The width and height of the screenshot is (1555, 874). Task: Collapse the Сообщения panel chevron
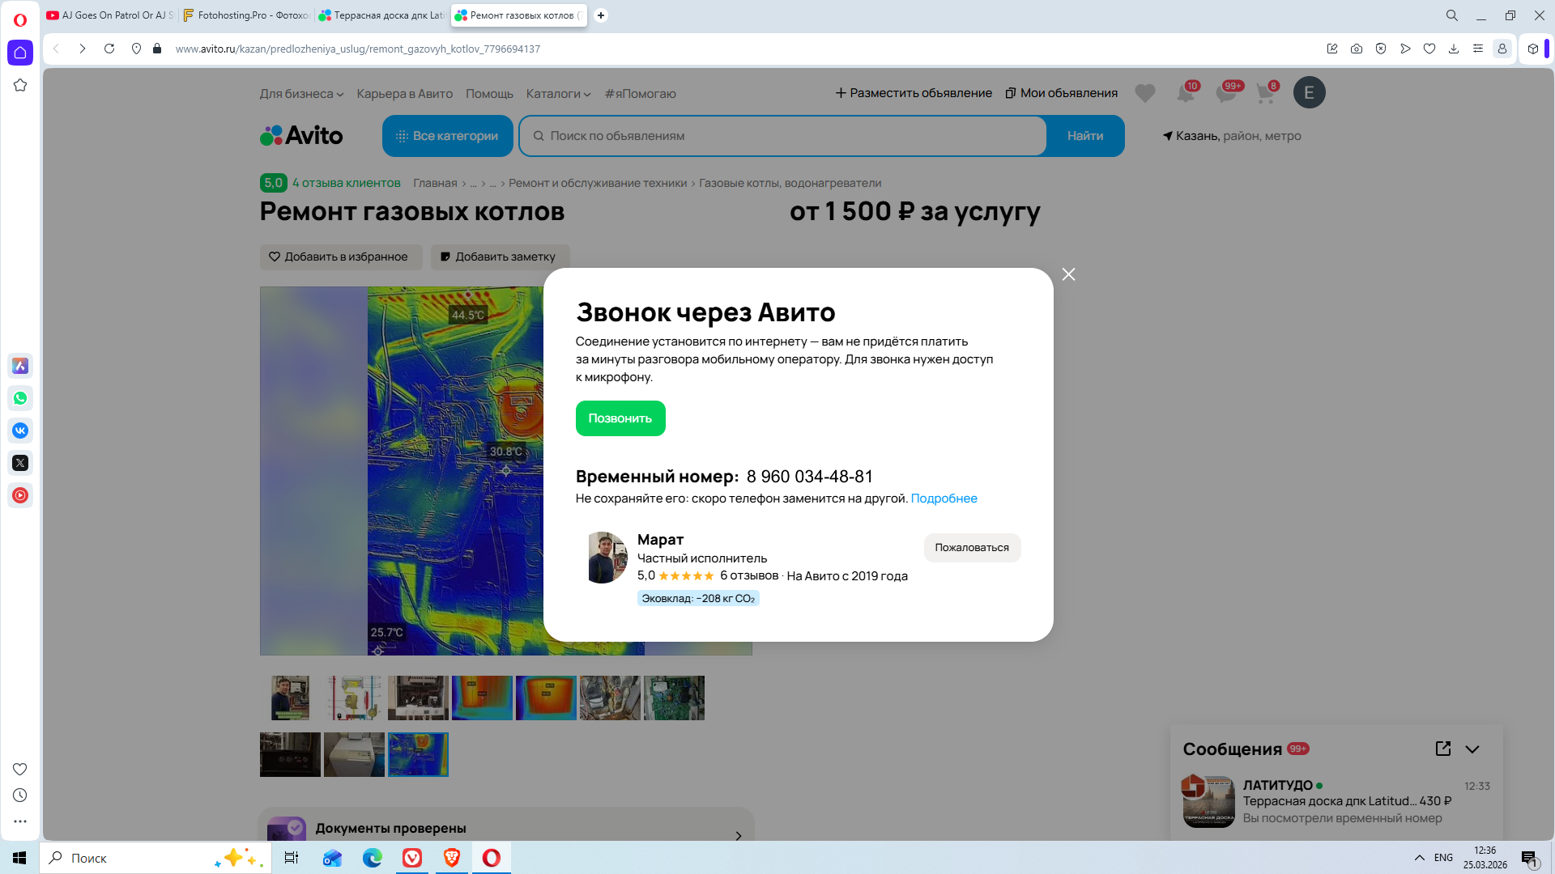coord(1472,749)
